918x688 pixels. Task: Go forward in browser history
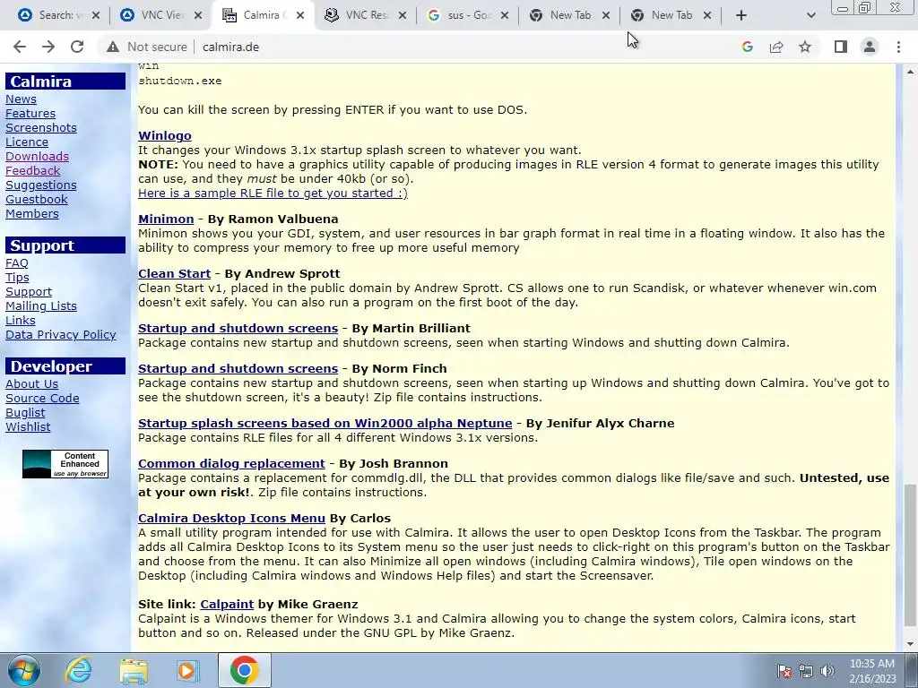48,47
